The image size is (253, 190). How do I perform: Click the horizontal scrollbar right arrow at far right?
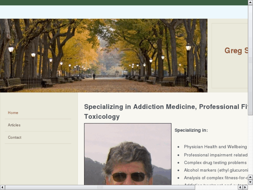245,188
